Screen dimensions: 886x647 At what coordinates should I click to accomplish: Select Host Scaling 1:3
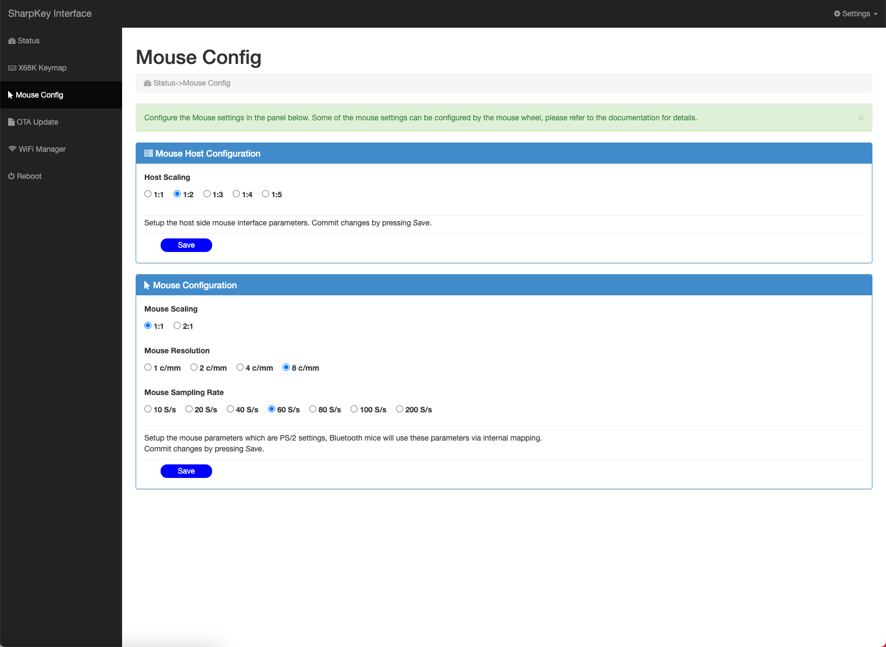(207, 194)
